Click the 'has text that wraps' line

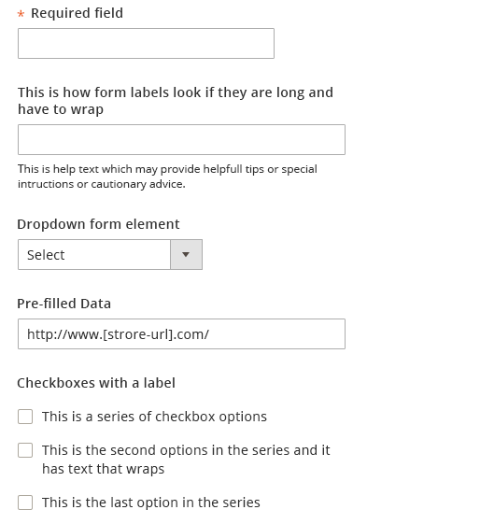104,469
